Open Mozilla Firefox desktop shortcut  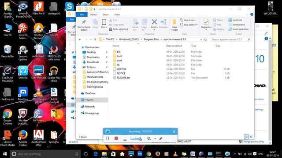[23, 138]
